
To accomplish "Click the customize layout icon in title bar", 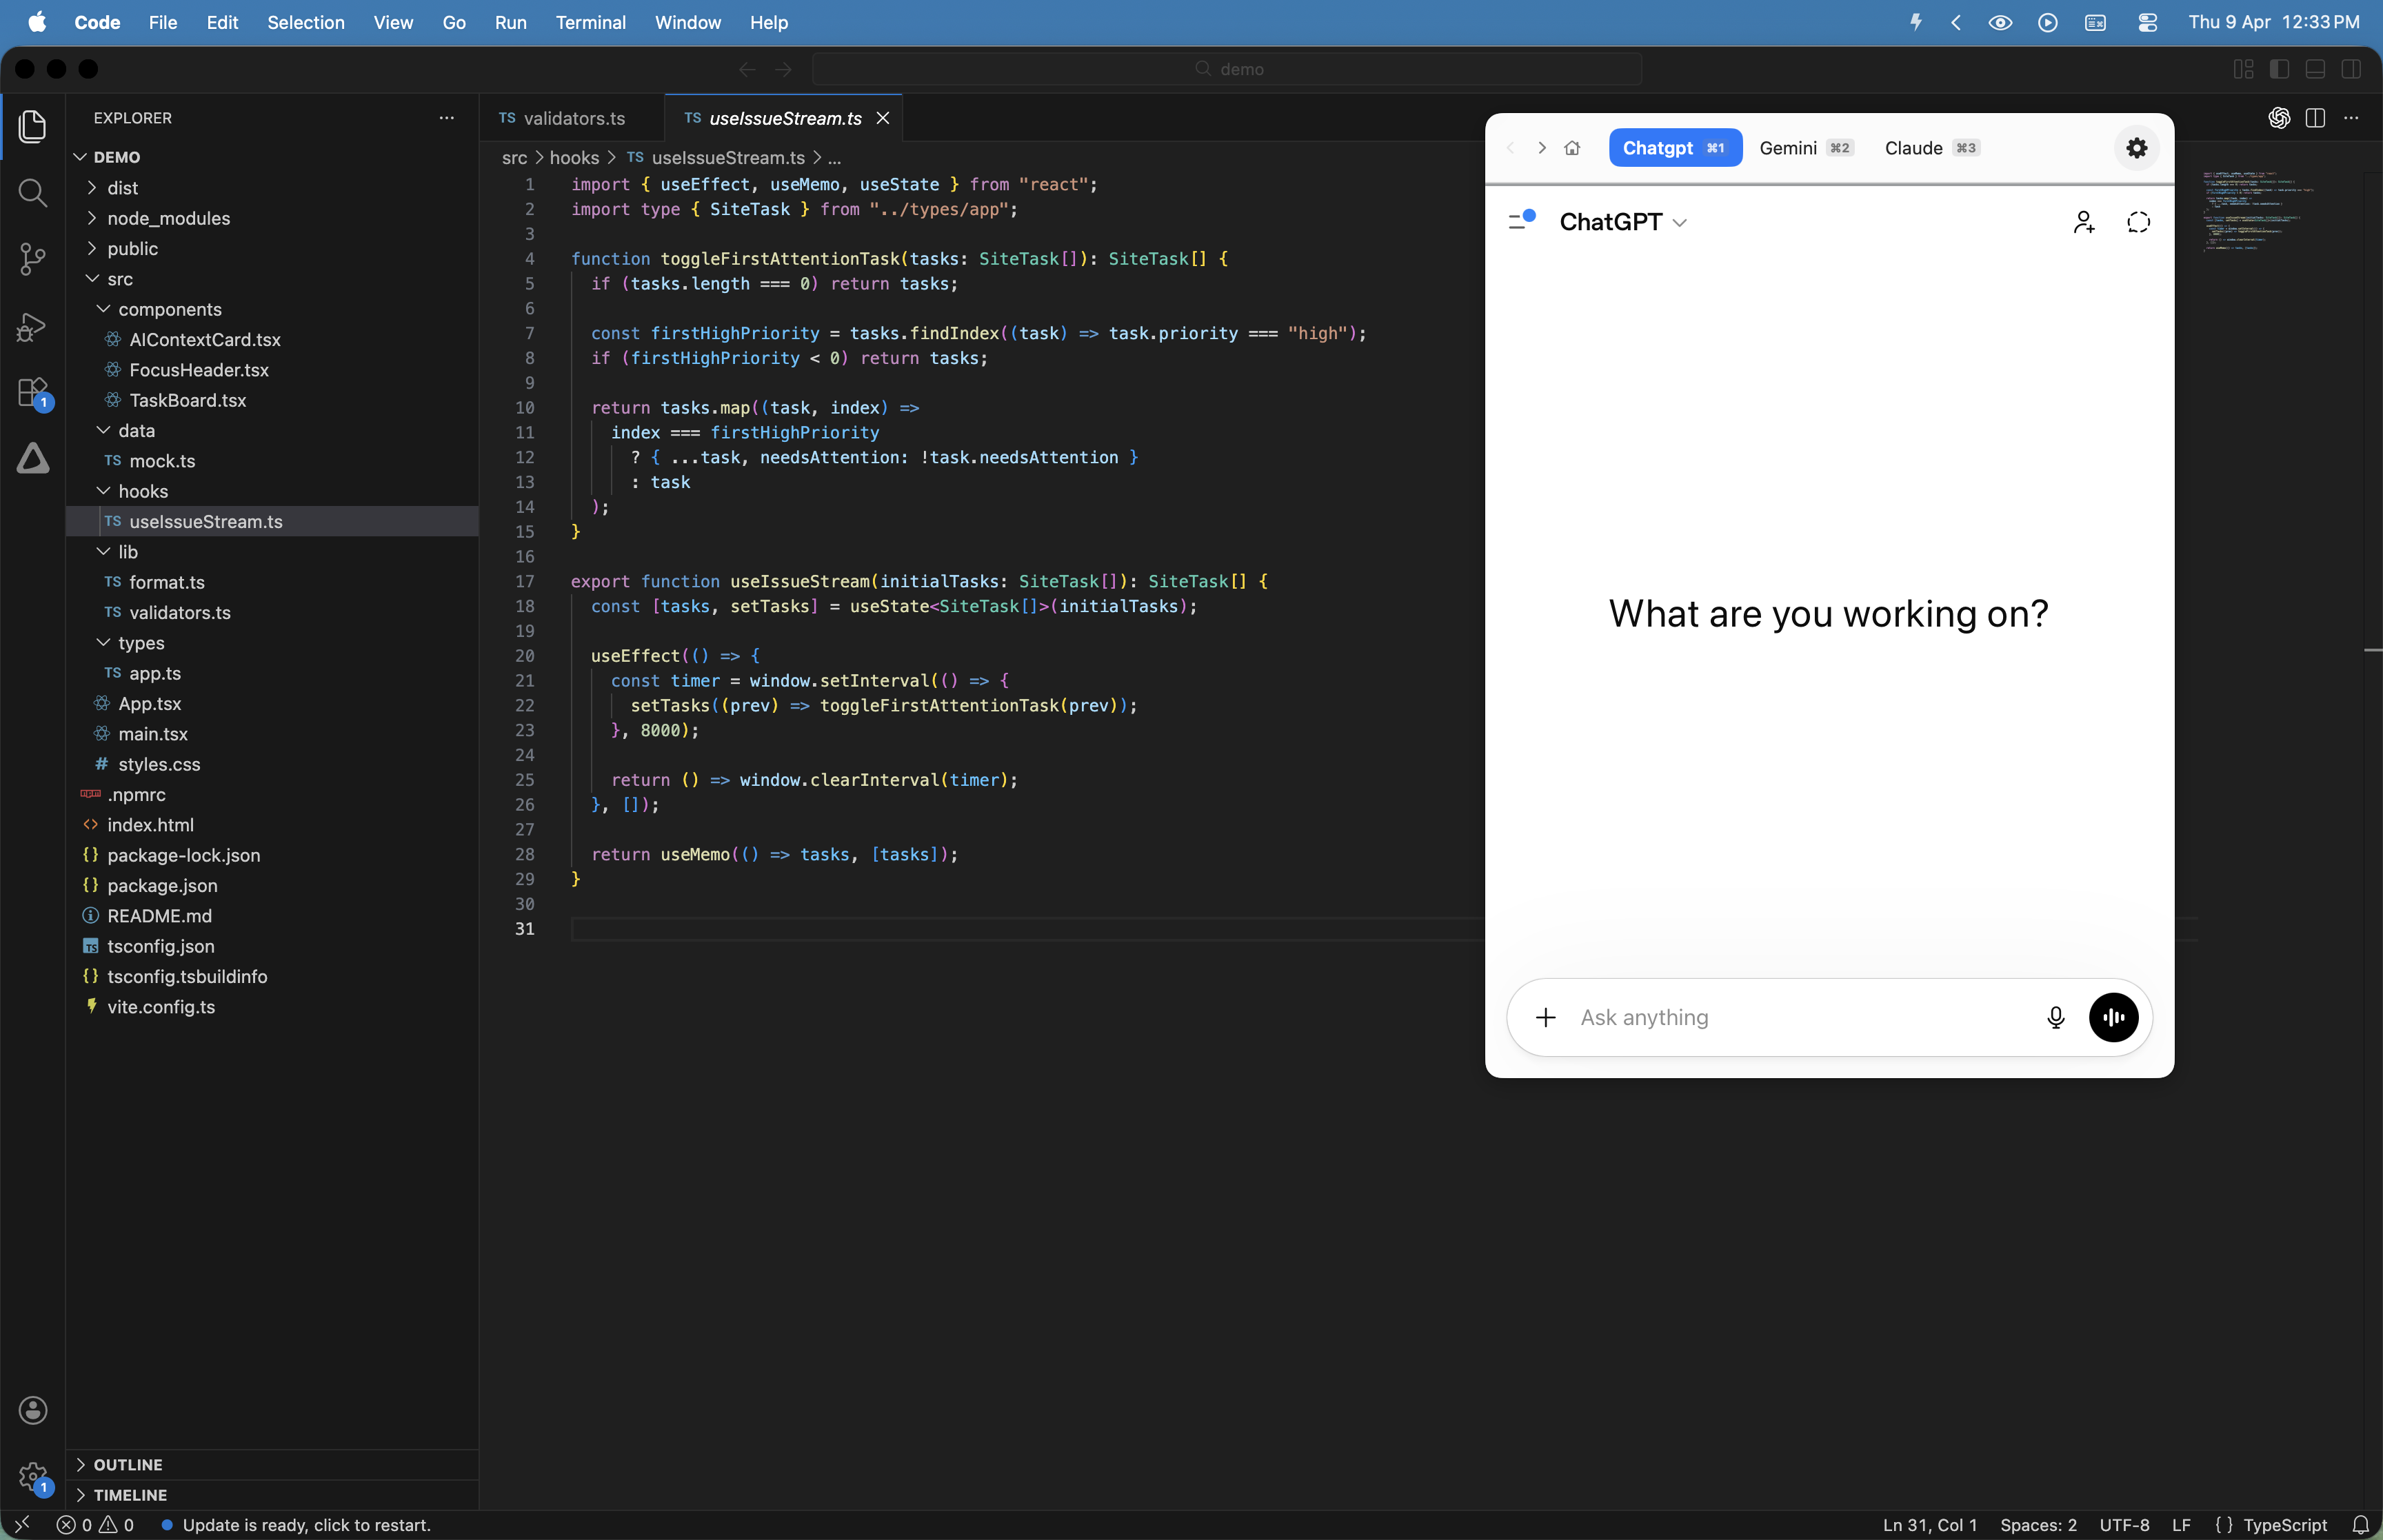I will (x=2243, y=69).
